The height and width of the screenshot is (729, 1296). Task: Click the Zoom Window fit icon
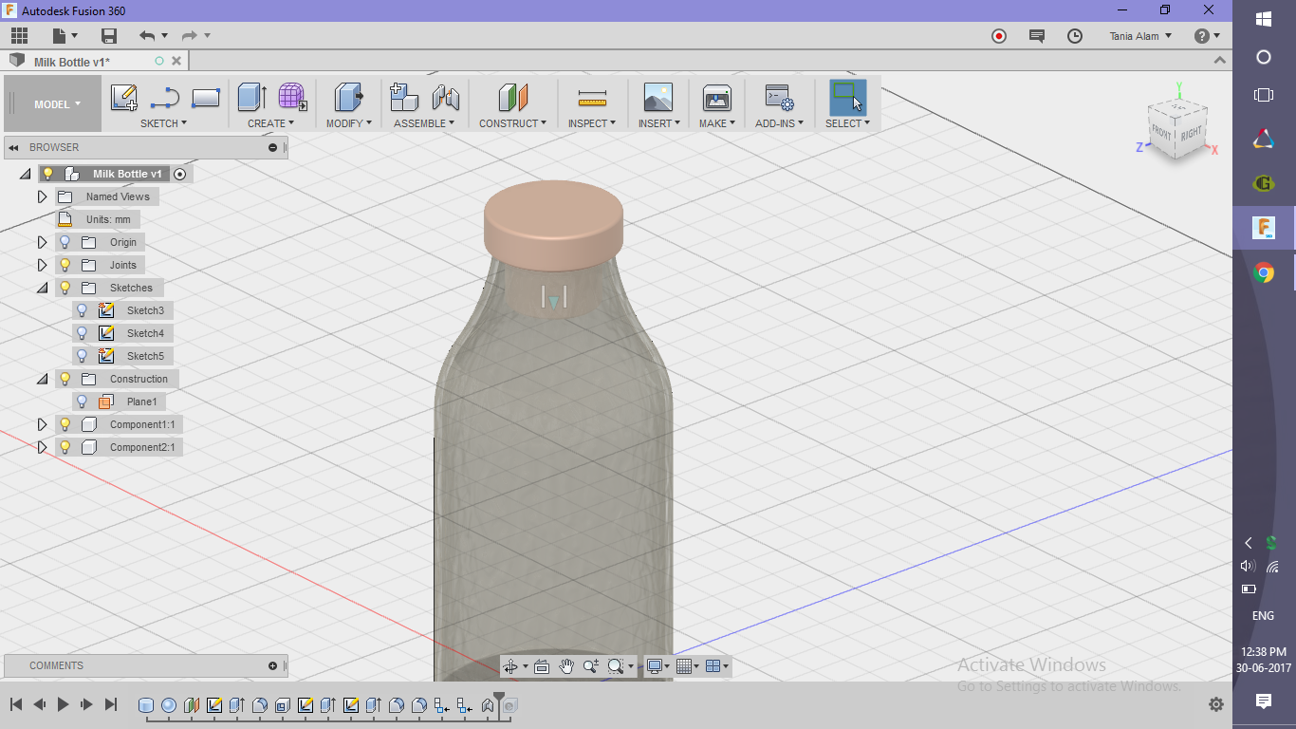click(x=616, y=666)
